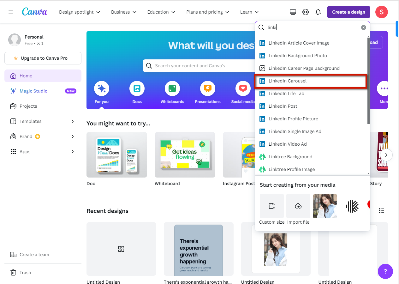Choose the Custom size tile
The image size is (399, 284).
[x=272, y=206]
